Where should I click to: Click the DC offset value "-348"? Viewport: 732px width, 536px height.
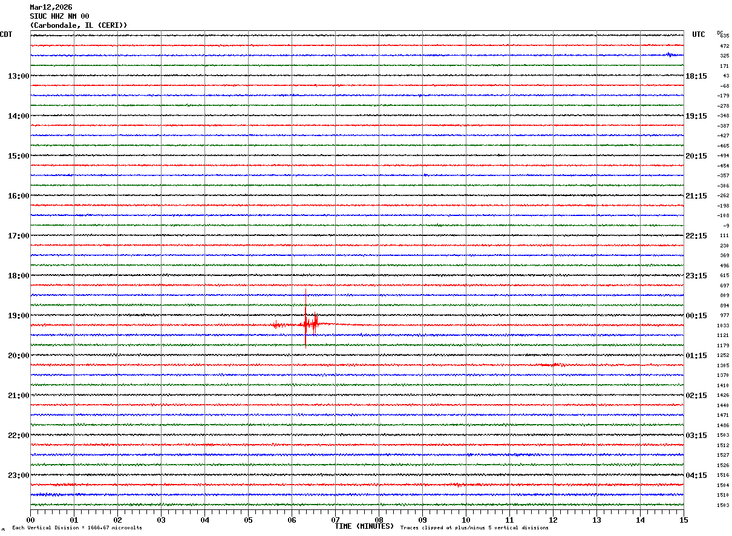723,116
